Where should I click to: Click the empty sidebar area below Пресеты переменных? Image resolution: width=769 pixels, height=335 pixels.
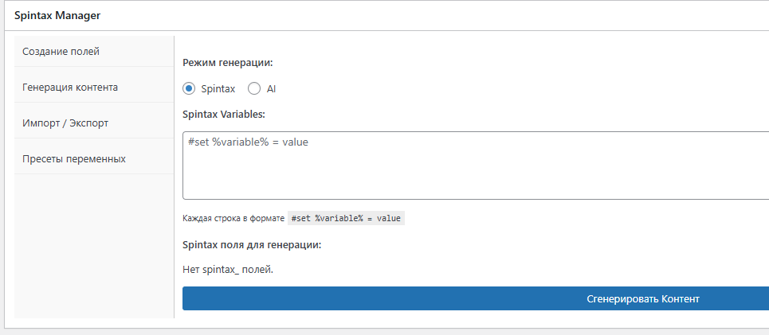point(93,246)
